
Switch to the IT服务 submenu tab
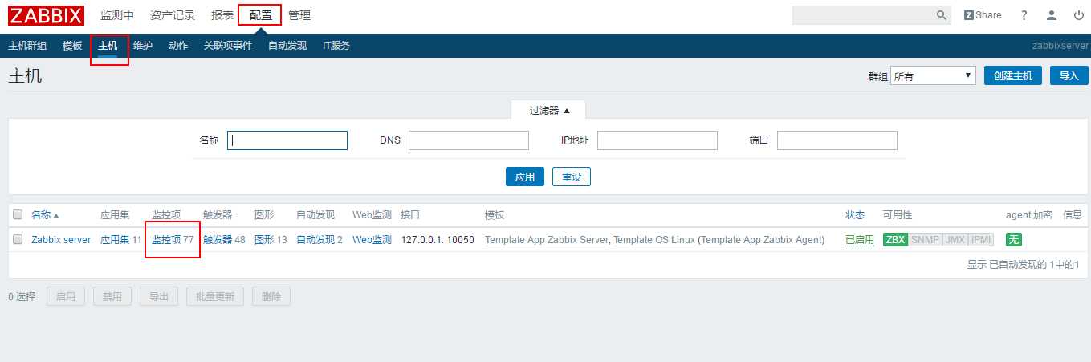click(336, 46)
